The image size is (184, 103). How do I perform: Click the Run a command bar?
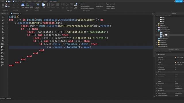click(76, 98)
